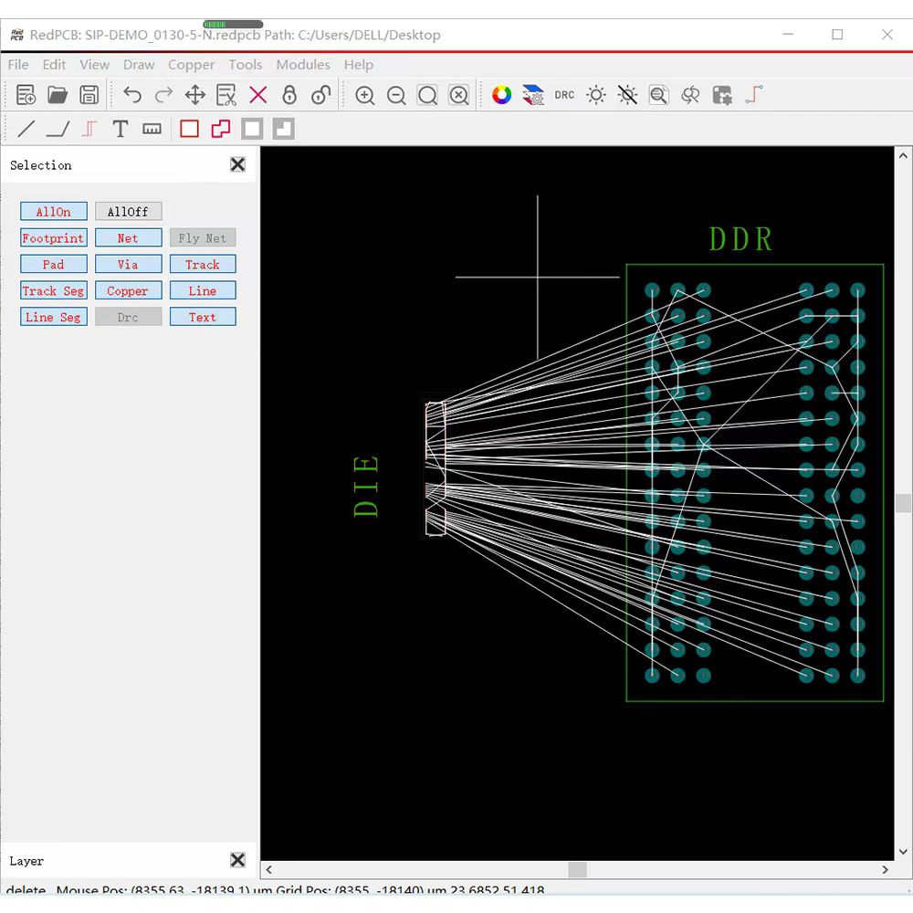Select the red rectangle draw tool
Image resolution: width=913 pixels, height=913 pixels.
(x=189, y=129)
